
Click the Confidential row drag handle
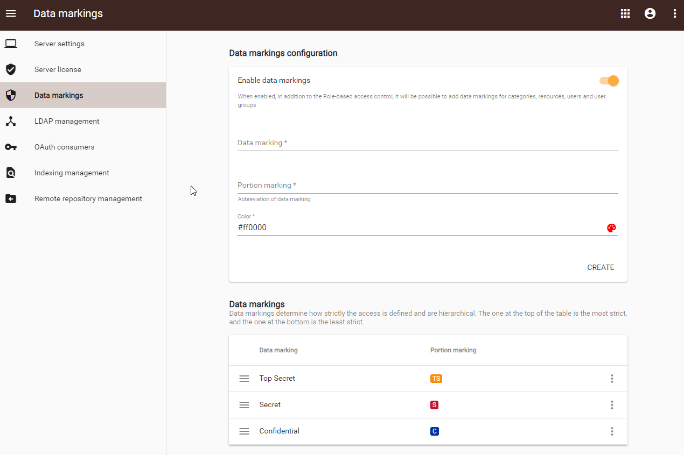(244, 431)
